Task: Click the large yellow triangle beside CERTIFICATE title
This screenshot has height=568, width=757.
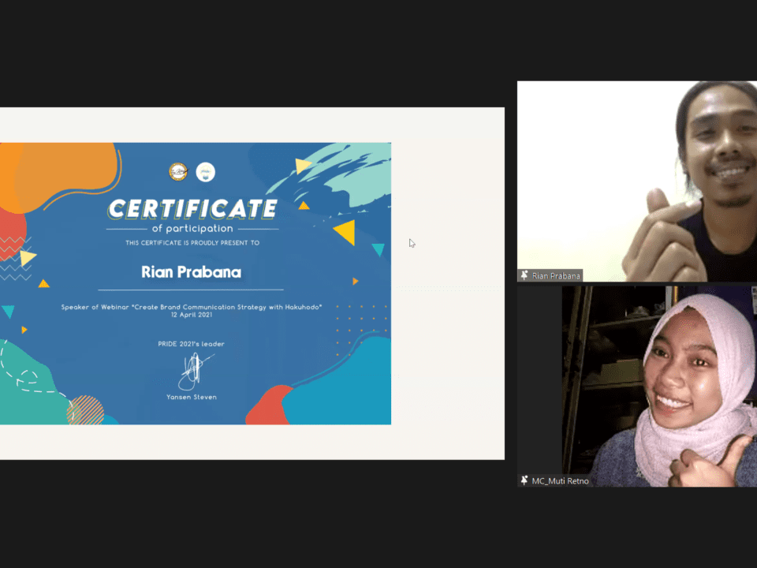Action: coord(345,232)
